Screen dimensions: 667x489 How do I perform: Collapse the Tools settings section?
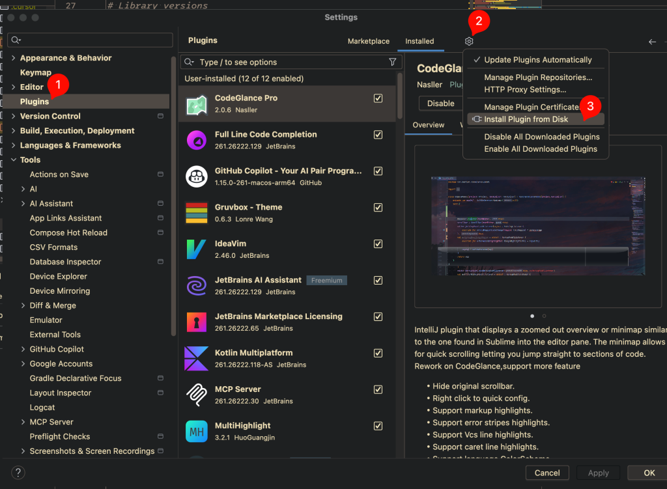pos(13,160)
